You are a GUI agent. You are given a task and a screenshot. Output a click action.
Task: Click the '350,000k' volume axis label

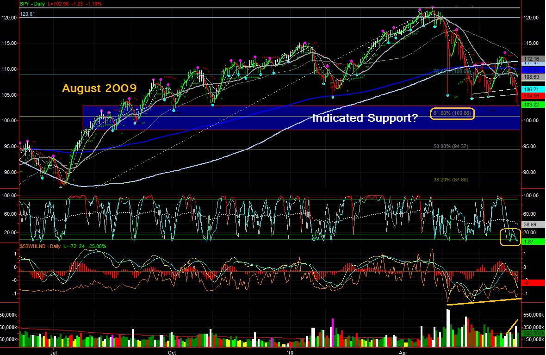tap(534, 328)
